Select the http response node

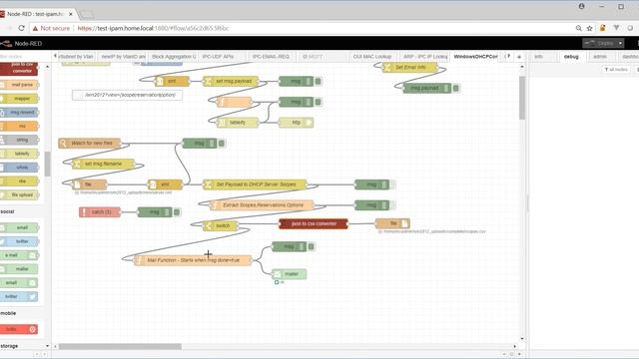click(x=297, y=123)
